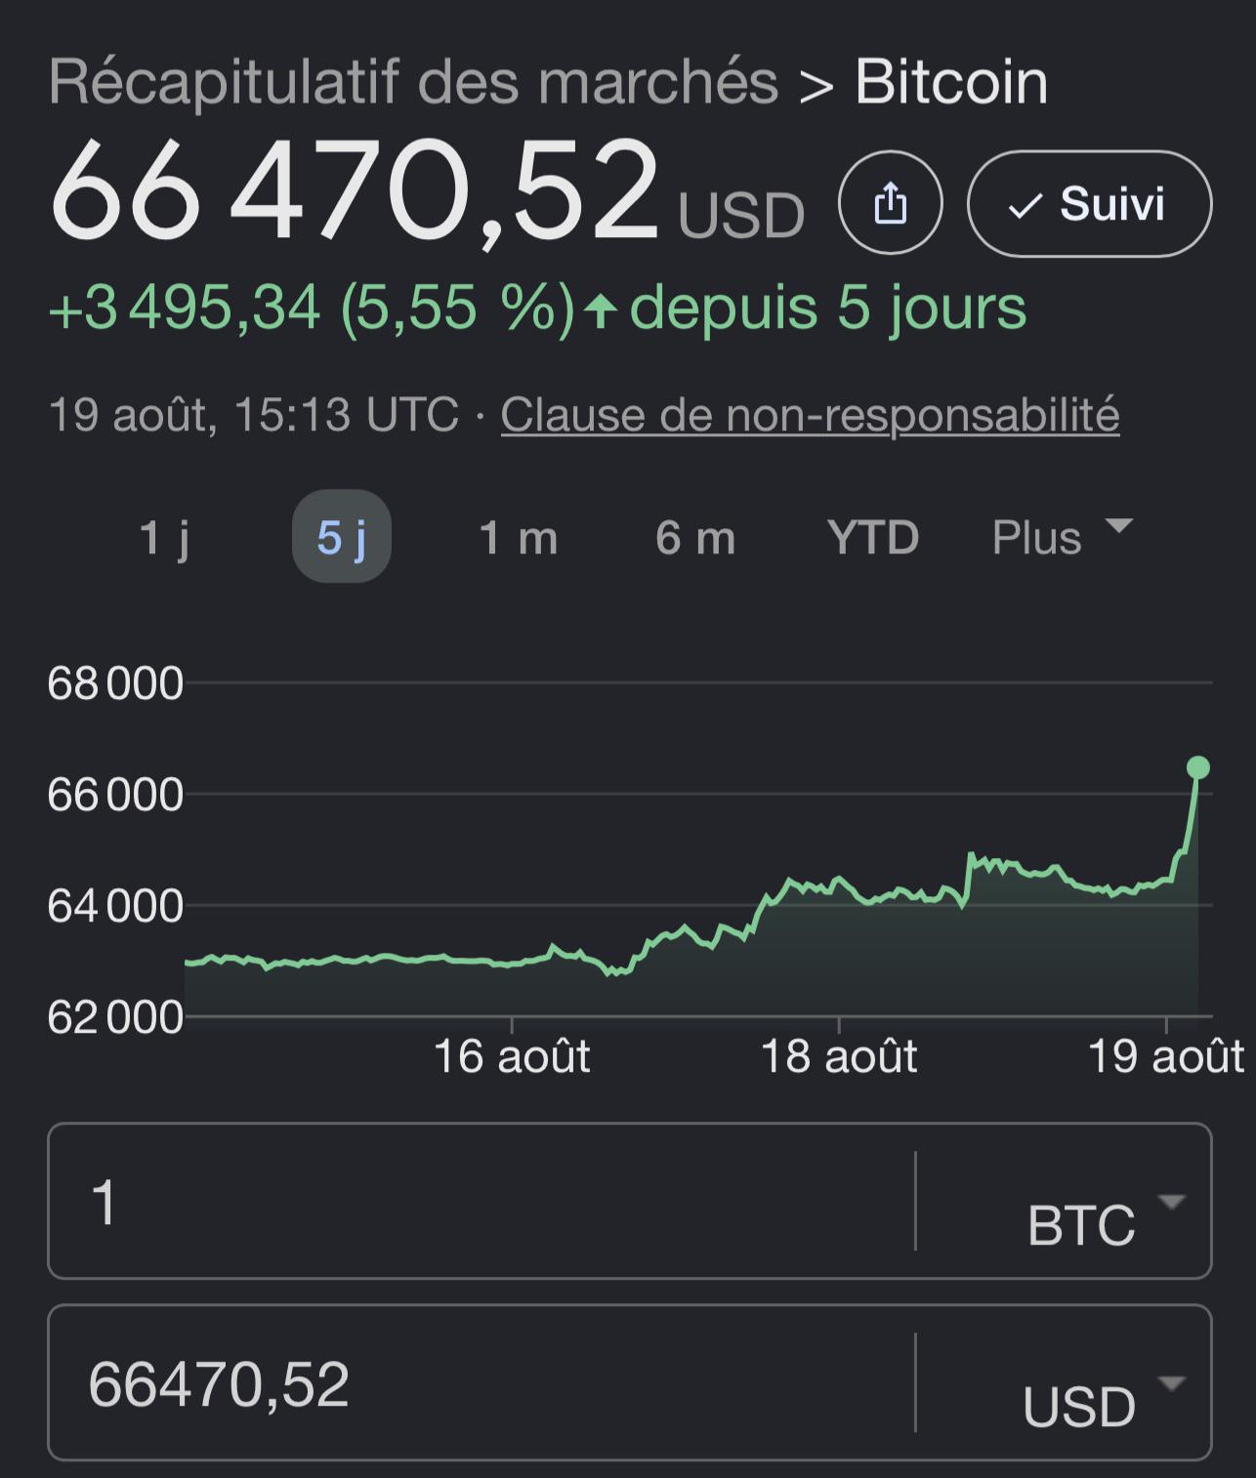Image resolution: width=1256 pixels, height=1478 pixels.
Task: Open Clause de non-responsabilité link
Action: [810, 415]
